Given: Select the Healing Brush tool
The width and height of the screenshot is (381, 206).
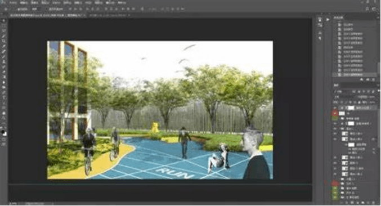Looking at the screenshot, I should (3, 52).
